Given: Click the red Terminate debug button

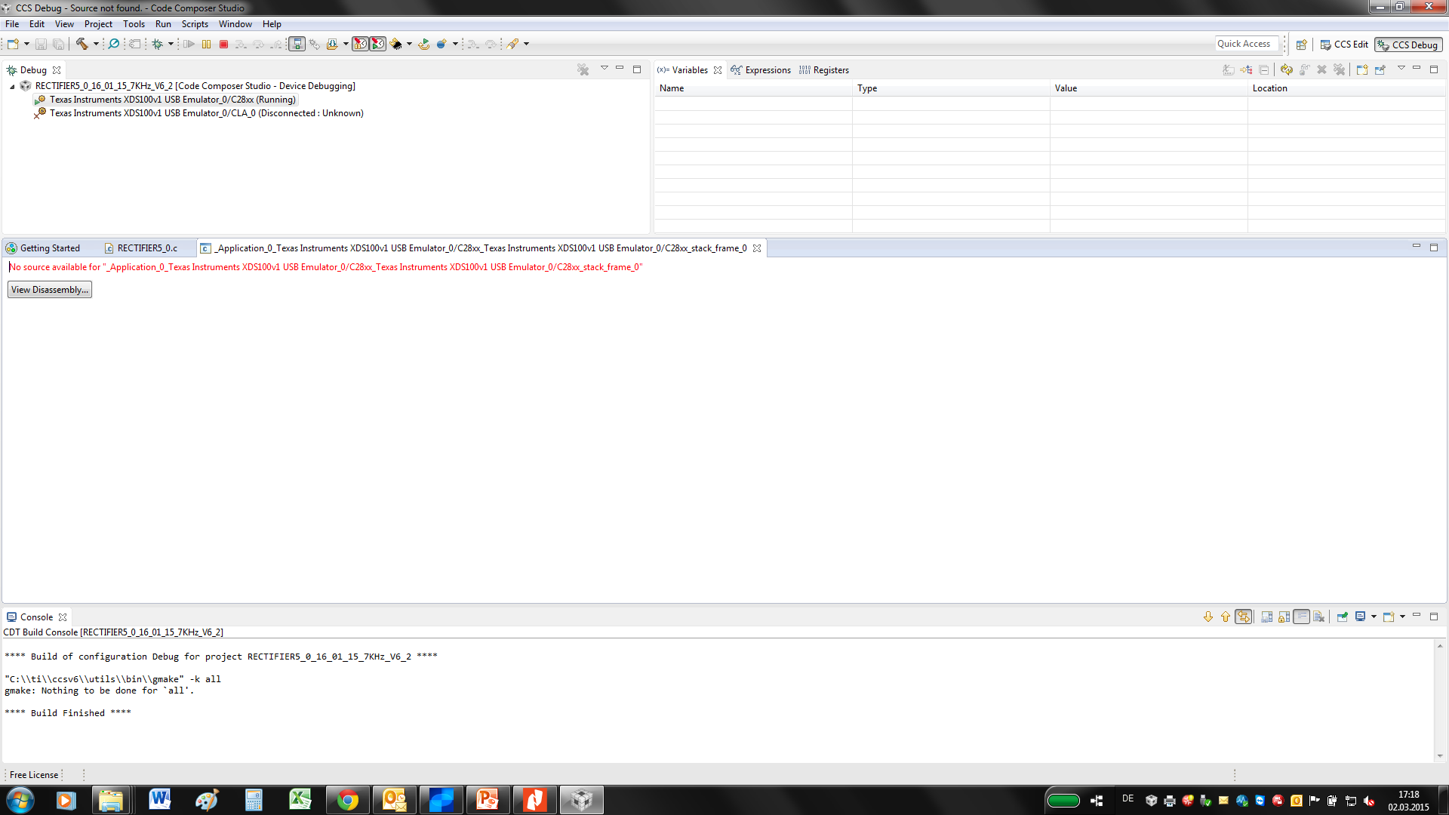Looking at the screenshot, I should (223, 45).
